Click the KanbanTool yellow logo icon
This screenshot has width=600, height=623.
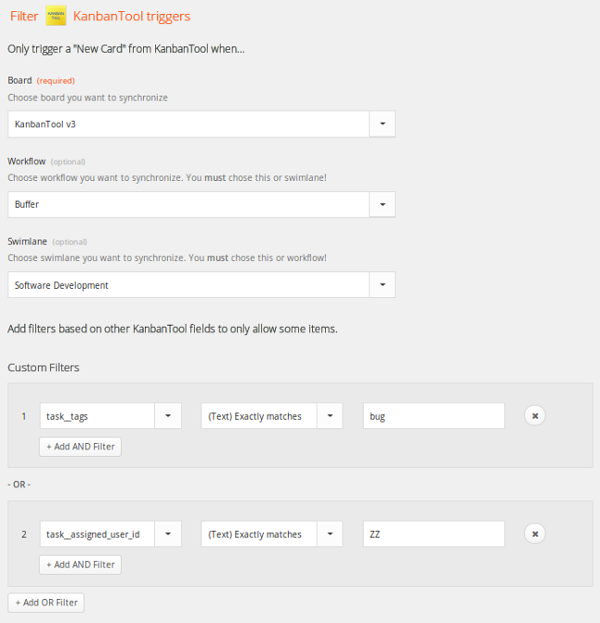tap(55, 16)
